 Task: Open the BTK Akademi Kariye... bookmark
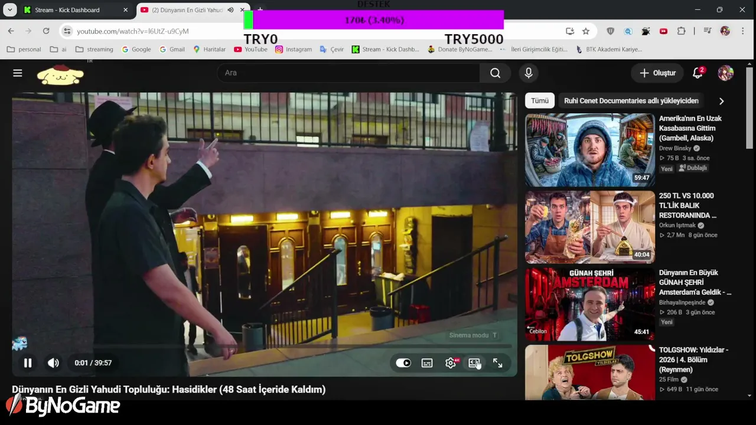(609, 50)
